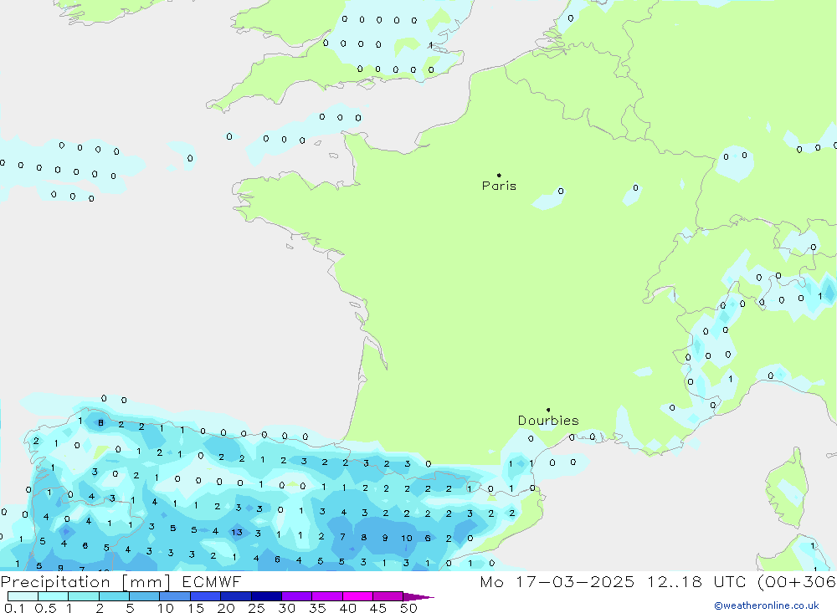Click the Dourbies location label
The width and height of the screenshot is (837, 613).
[548, 421]
